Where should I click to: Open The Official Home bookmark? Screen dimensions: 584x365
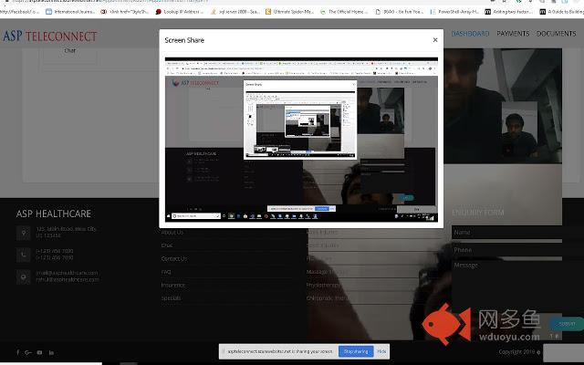(345, 12)
